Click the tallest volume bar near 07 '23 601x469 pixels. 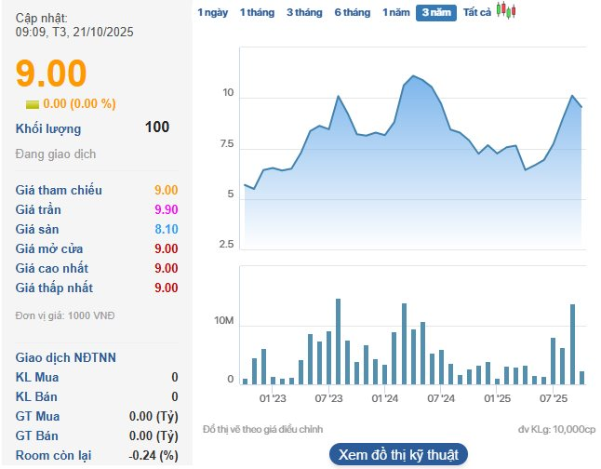click(x=338, y=341)
